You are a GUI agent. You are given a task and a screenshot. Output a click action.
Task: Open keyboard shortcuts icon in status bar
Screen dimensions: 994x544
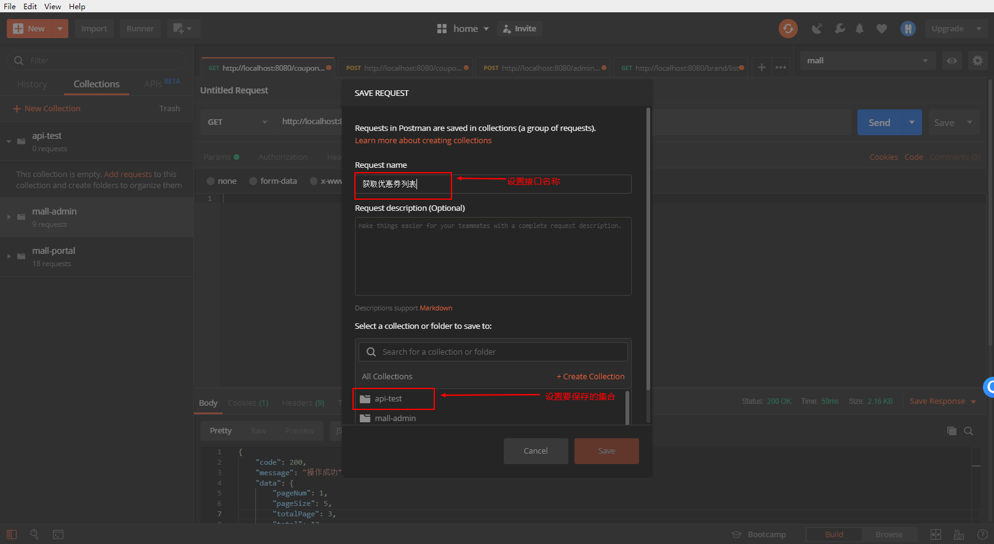click(x=958, y=534)
